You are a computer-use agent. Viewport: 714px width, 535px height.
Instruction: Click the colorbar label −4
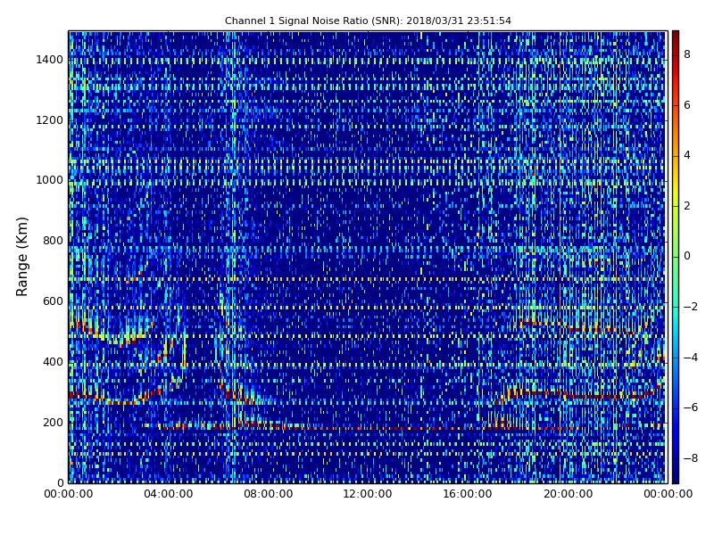point(691,358)
